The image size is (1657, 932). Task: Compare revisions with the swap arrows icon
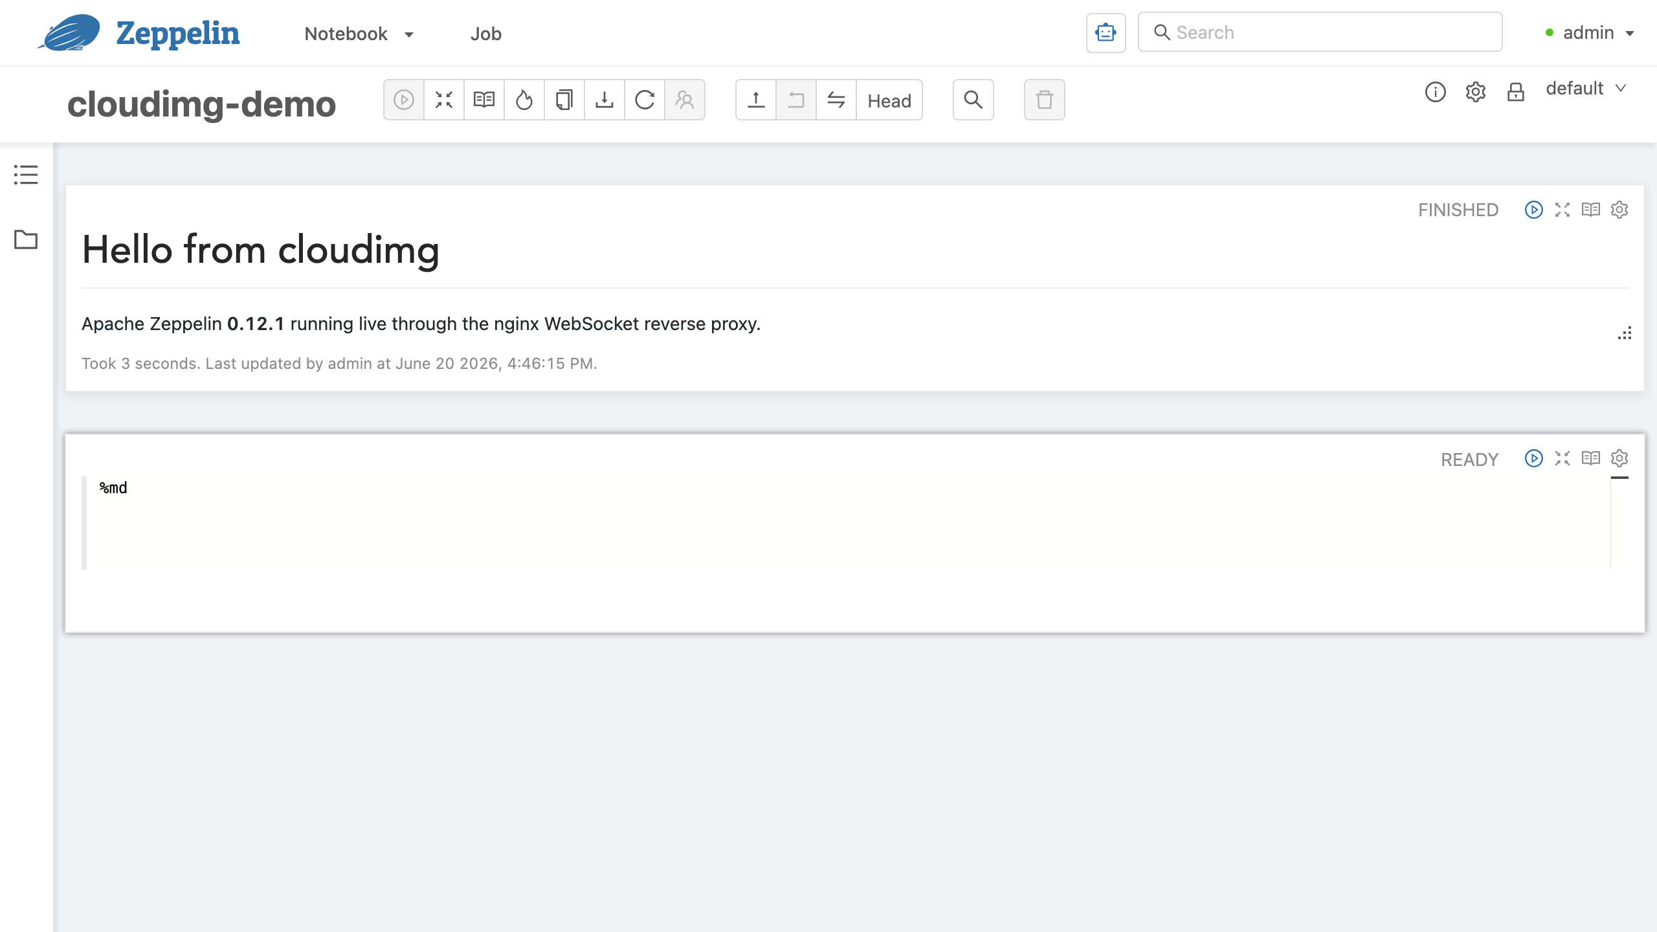836,100
